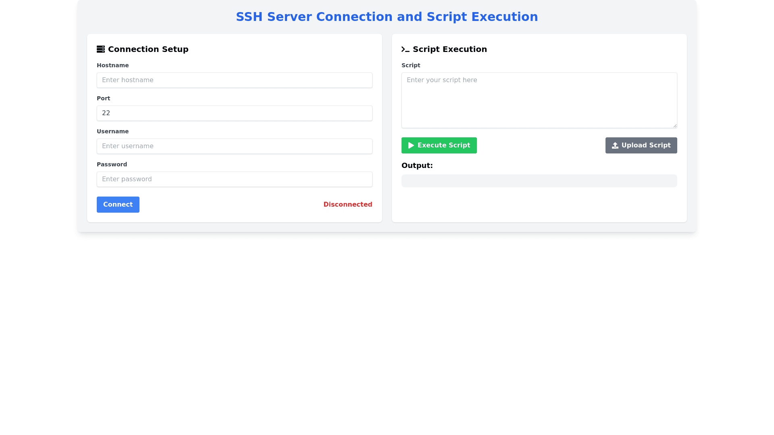Click the terminal prompt icon beside Script Execution
The height and width of the screenshot is (435, 774).
click(x=405, y=49)
